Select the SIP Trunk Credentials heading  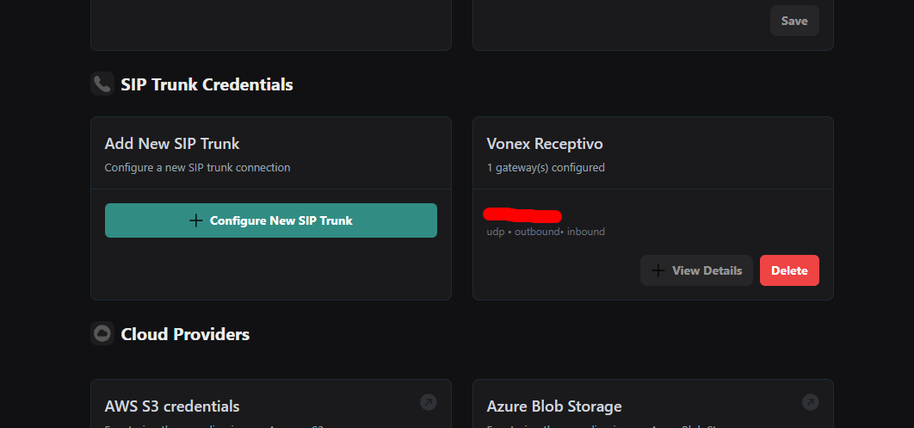click(x=207, y=84)
